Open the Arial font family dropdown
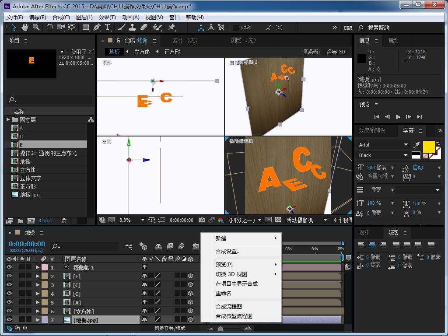Viewport: 448px width, 336px height. pyautogui.click(x=383, y=145)
